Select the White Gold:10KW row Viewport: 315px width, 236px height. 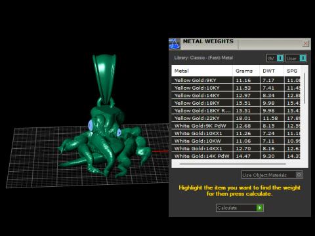(236, 141)
